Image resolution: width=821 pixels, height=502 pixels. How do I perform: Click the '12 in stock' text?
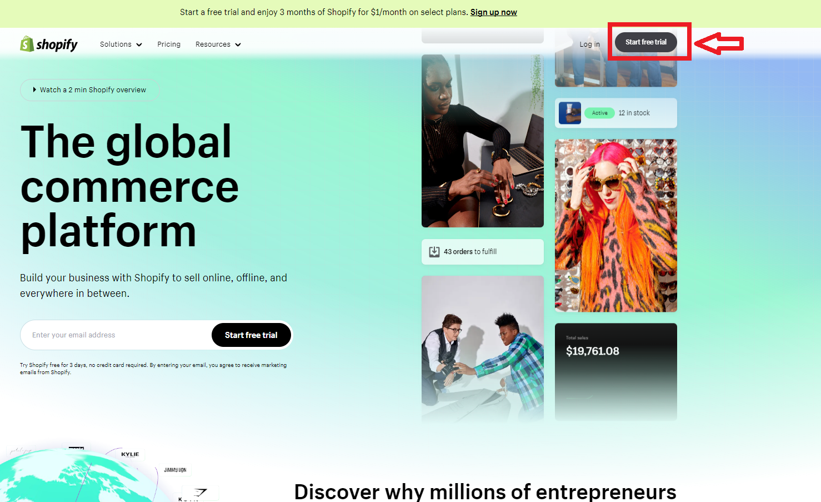(x=634, y=113)
